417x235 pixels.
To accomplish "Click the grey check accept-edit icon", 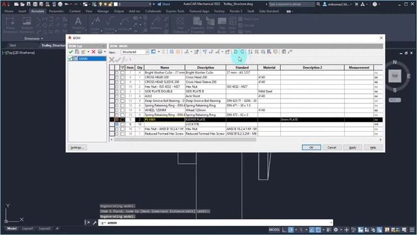I will 118,59.
